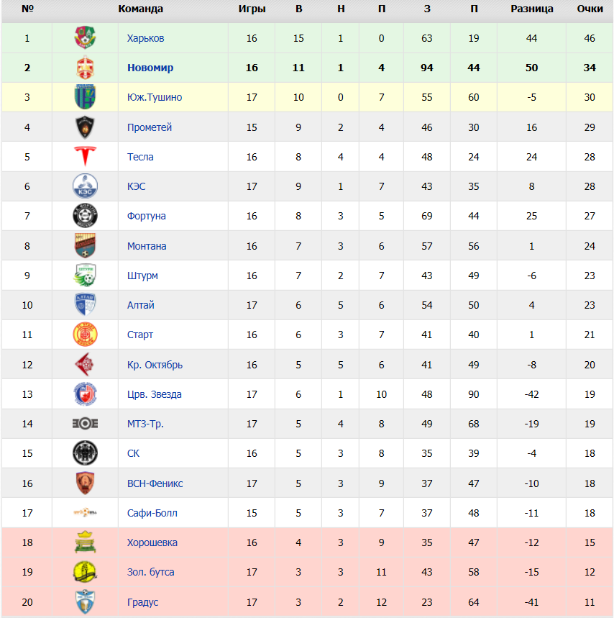The height and width of the screenshot is (618, 614).
Task: Open the Хорошевка team link
Action: [152, 542]
